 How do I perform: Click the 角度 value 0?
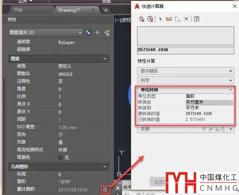[83, 89]
